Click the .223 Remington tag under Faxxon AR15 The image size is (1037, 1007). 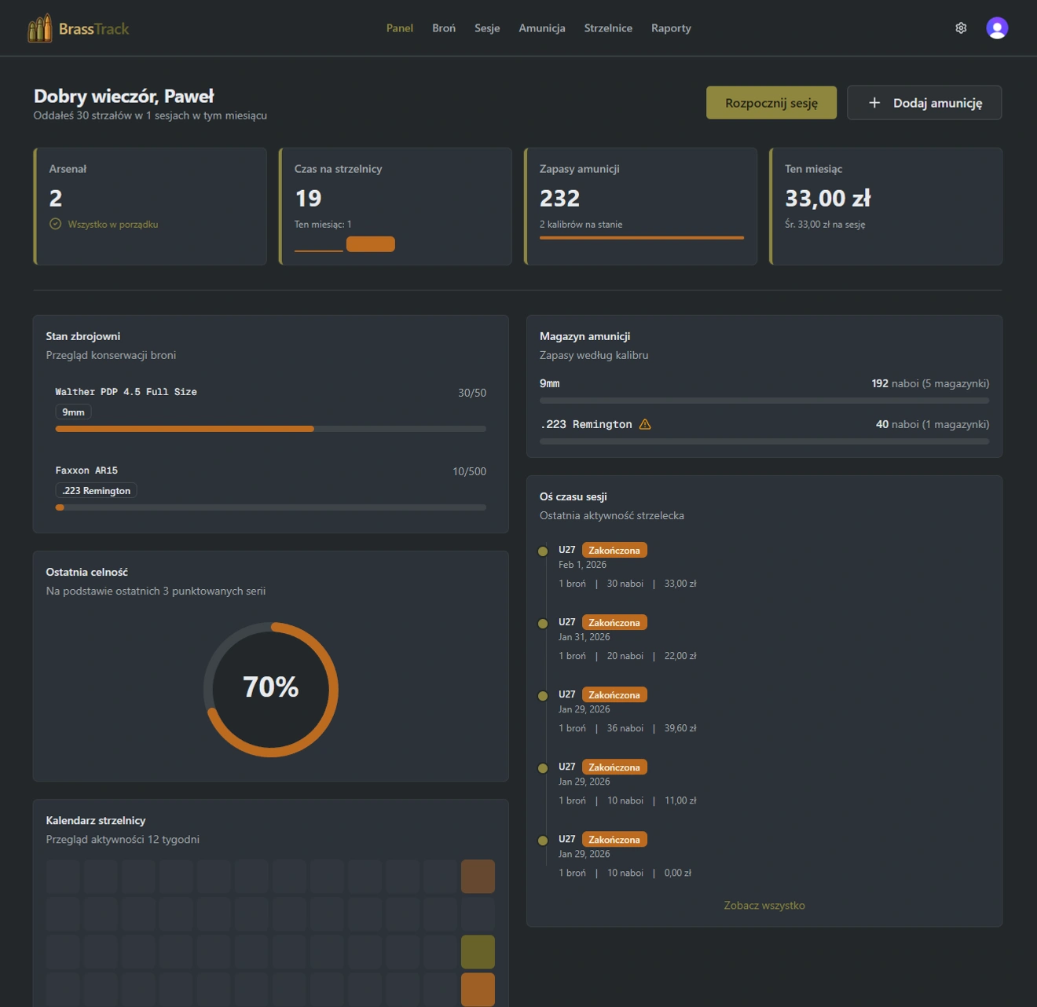point(96,490)
